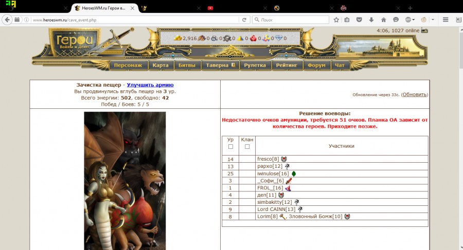Click the diamond resource icon
Screen dimensions: 463x250
click(279, 38)
